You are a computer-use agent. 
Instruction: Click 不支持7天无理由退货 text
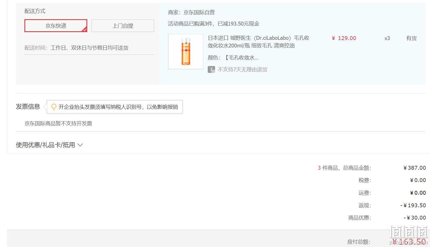click(x=242, y=70)
